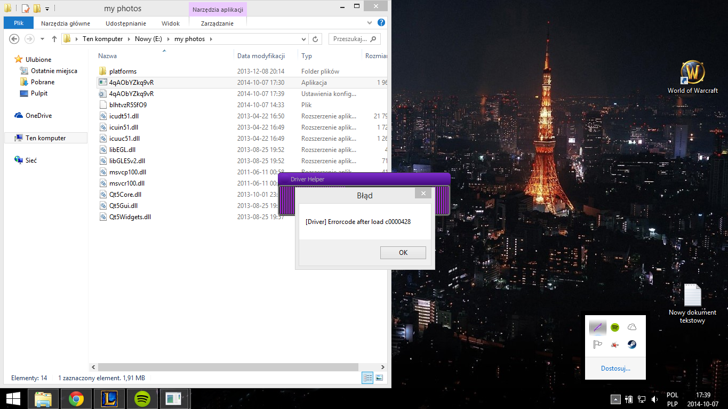Sort by the Typ column header
Screen dimensions: 728x409
(x=307, y=55)
